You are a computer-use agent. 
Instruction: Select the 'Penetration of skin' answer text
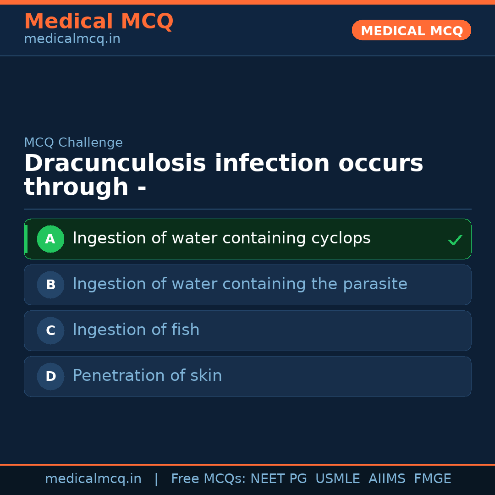[x=147, y=376]
